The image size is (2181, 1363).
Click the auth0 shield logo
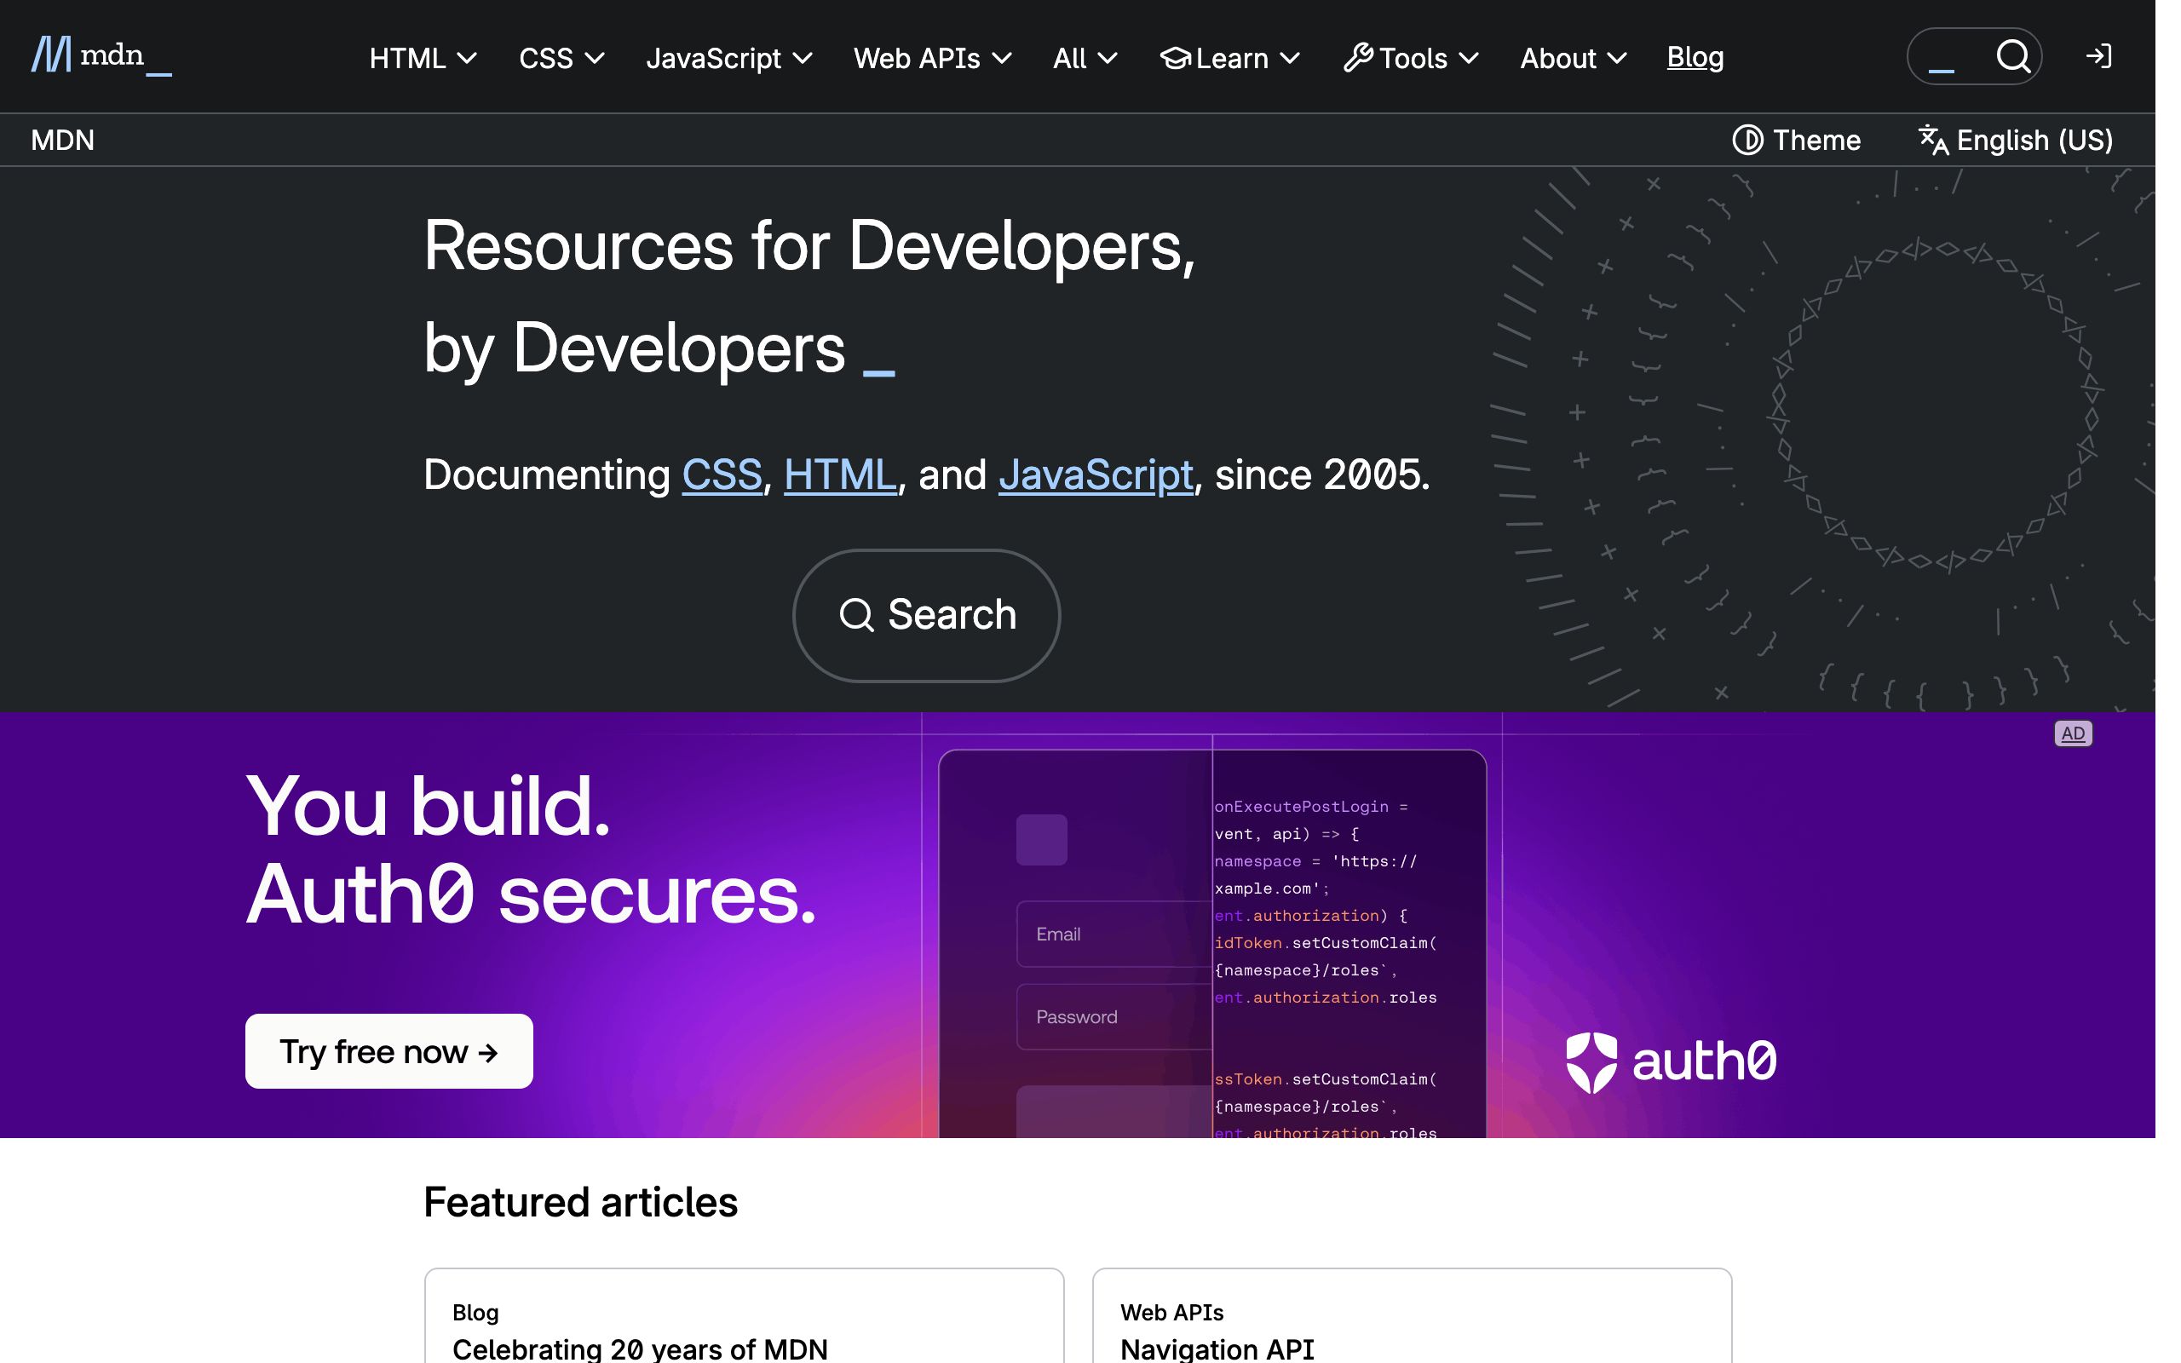coord(1591,1062)
